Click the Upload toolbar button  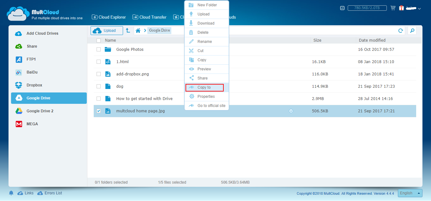click(x=107, y=31)
